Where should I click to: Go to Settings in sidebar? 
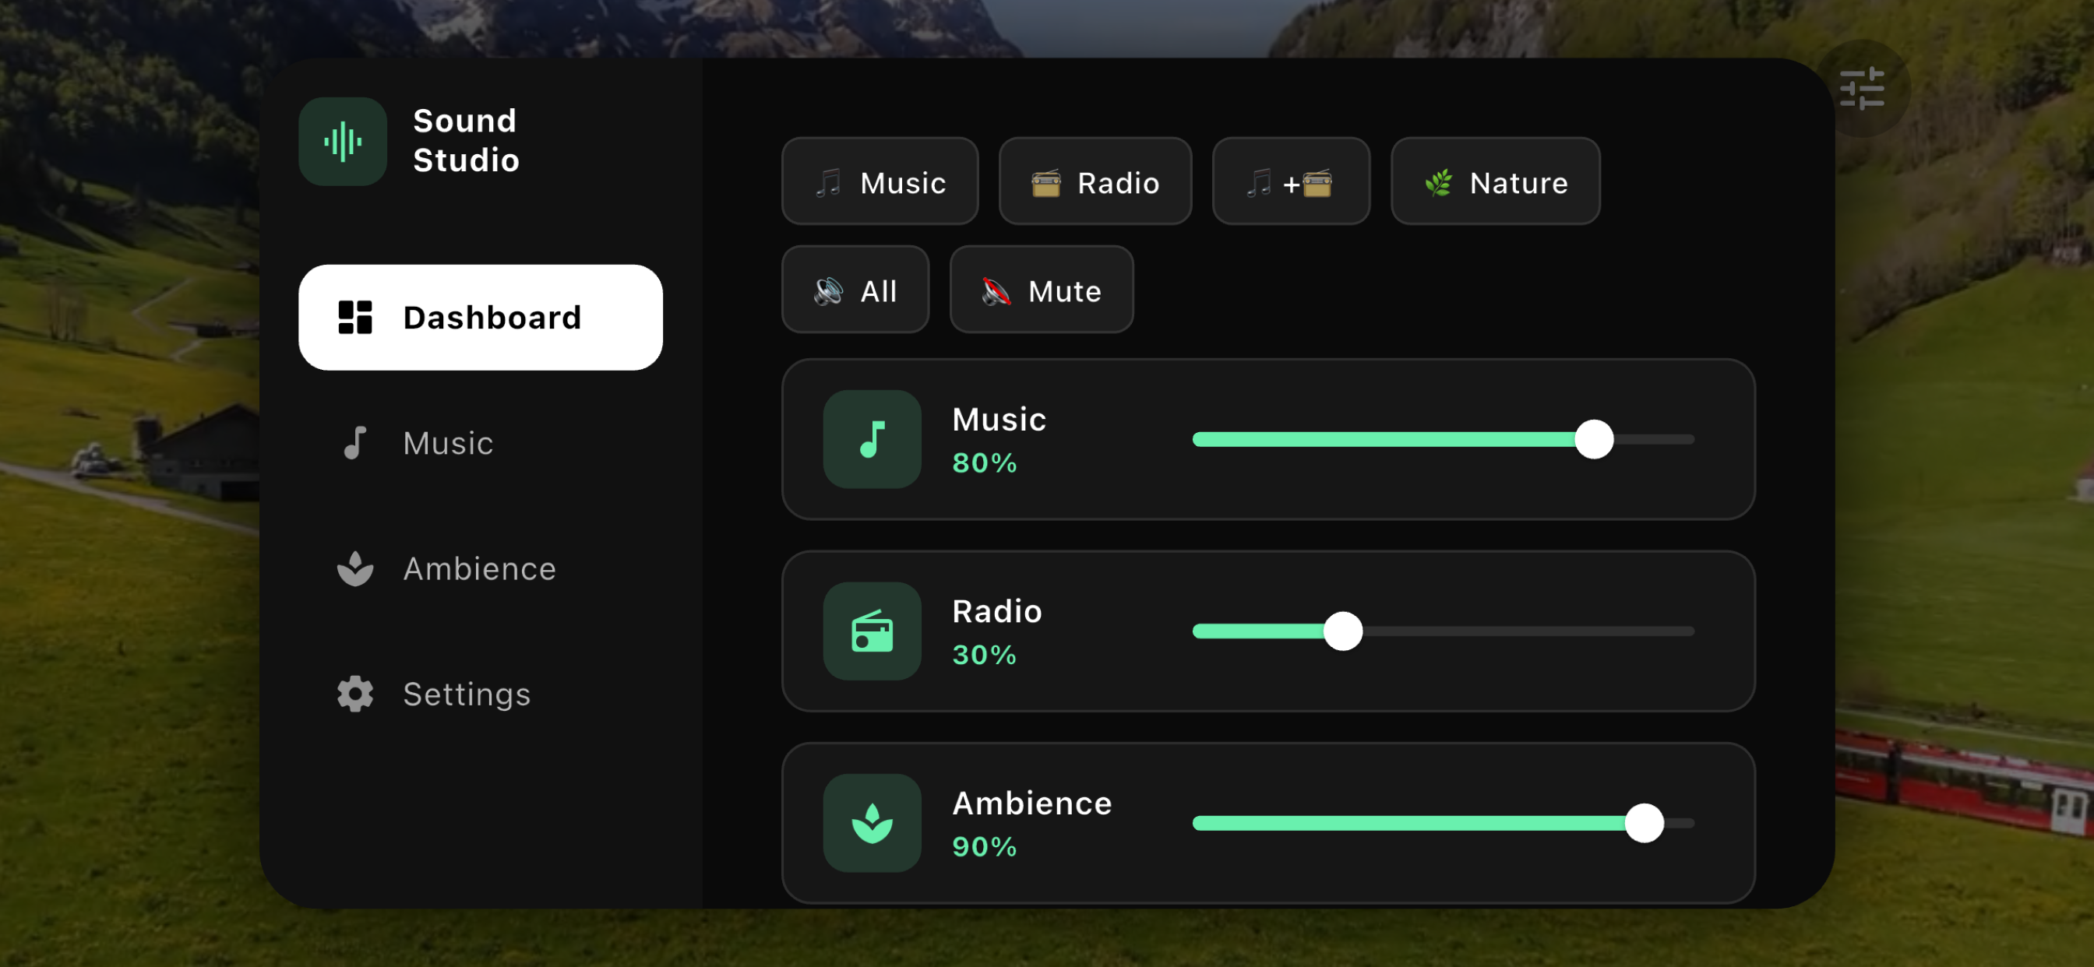pos(467,694)
